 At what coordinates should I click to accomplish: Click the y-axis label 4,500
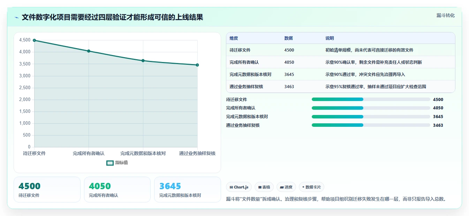pos(25,40)
